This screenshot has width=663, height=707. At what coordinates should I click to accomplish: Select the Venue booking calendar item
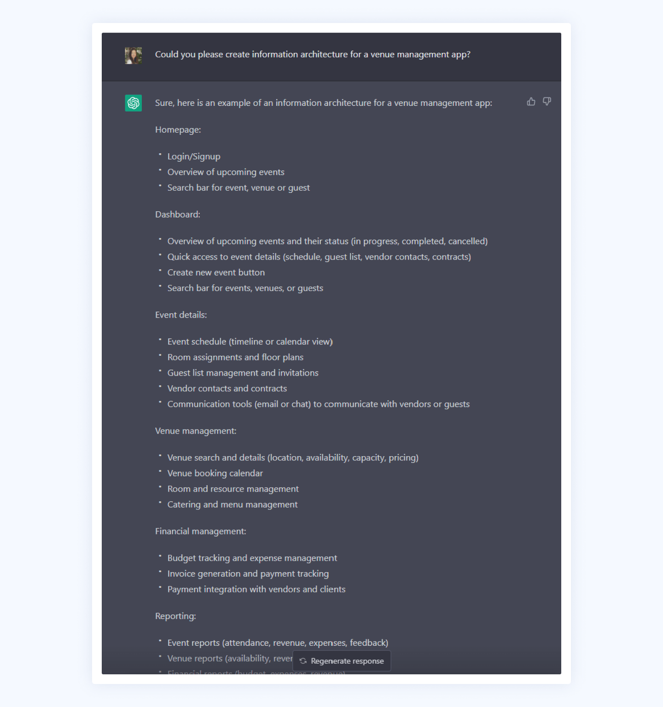tap(215, 473)
